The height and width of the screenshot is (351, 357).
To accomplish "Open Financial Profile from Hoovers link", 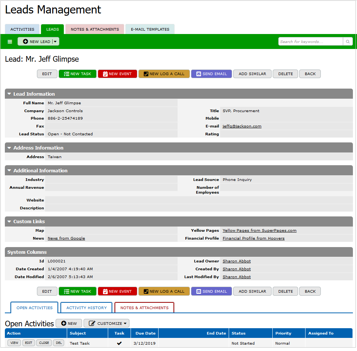I will [254, 238].
